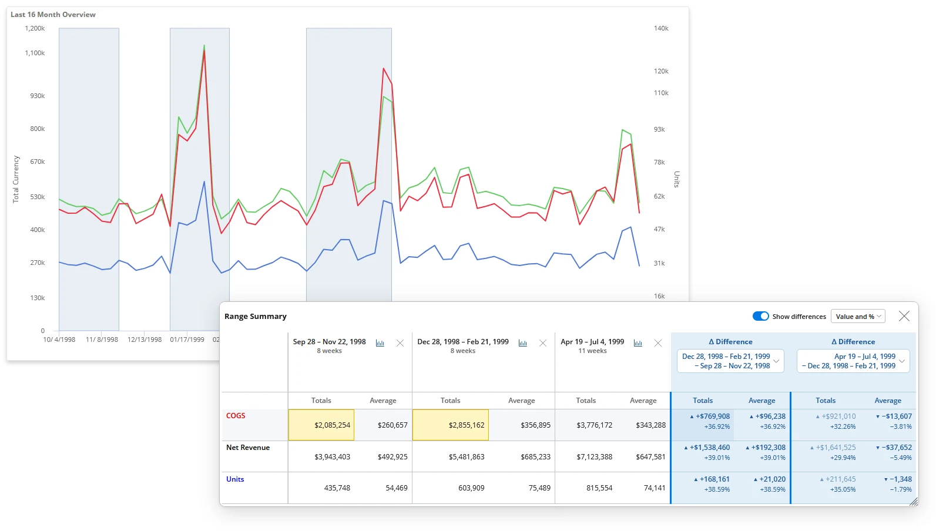The image size is (936, 531).
Task: Click COGS average $260,657
Action: click(x=392, y=425)
